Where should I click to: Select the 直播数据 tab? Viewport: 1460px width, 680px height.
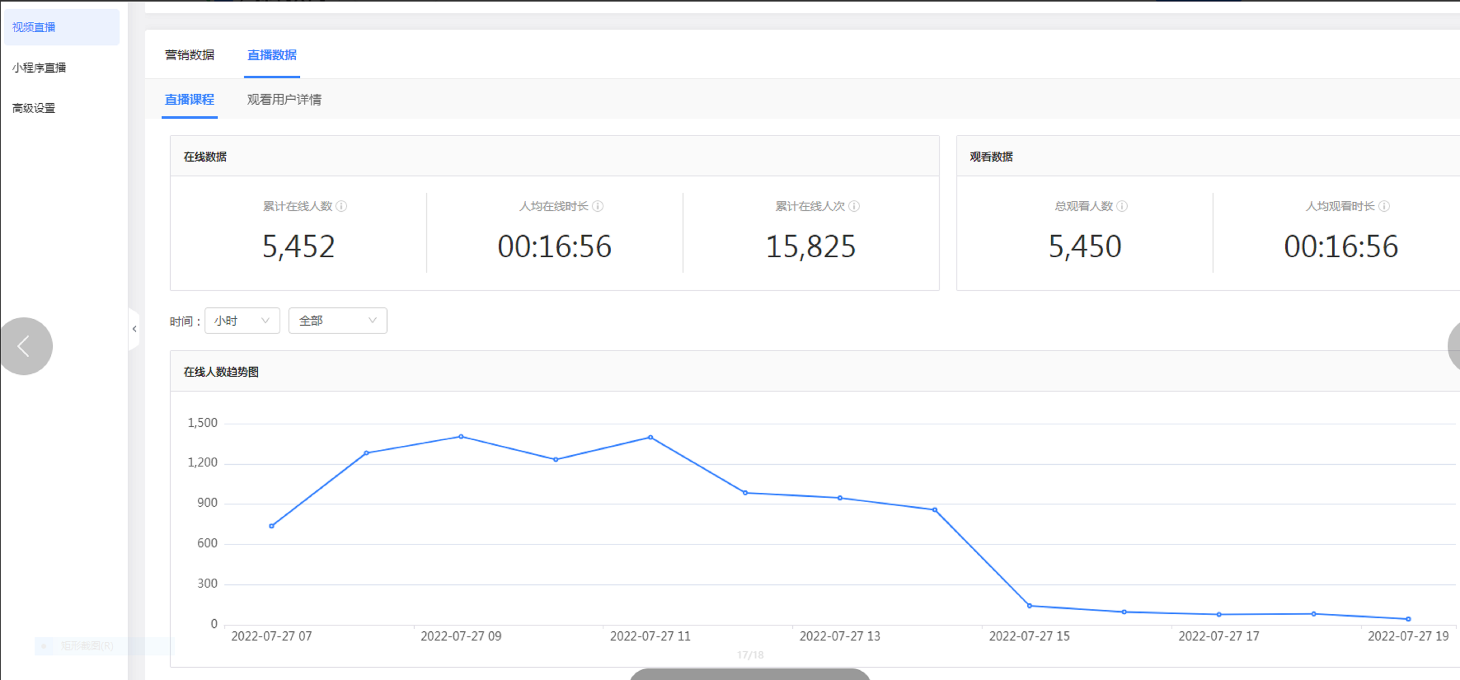[x=271, y=55]
